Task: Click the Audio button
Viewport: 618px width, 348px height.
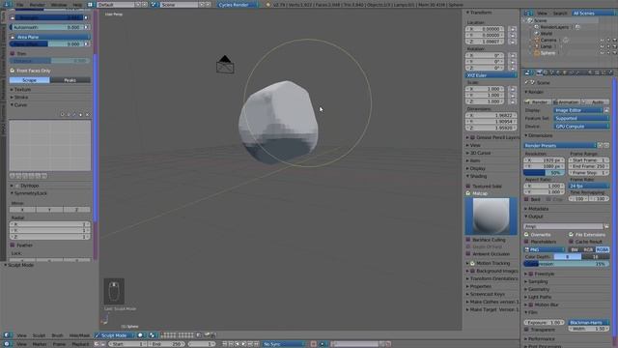Action: [x=595, y=101]
